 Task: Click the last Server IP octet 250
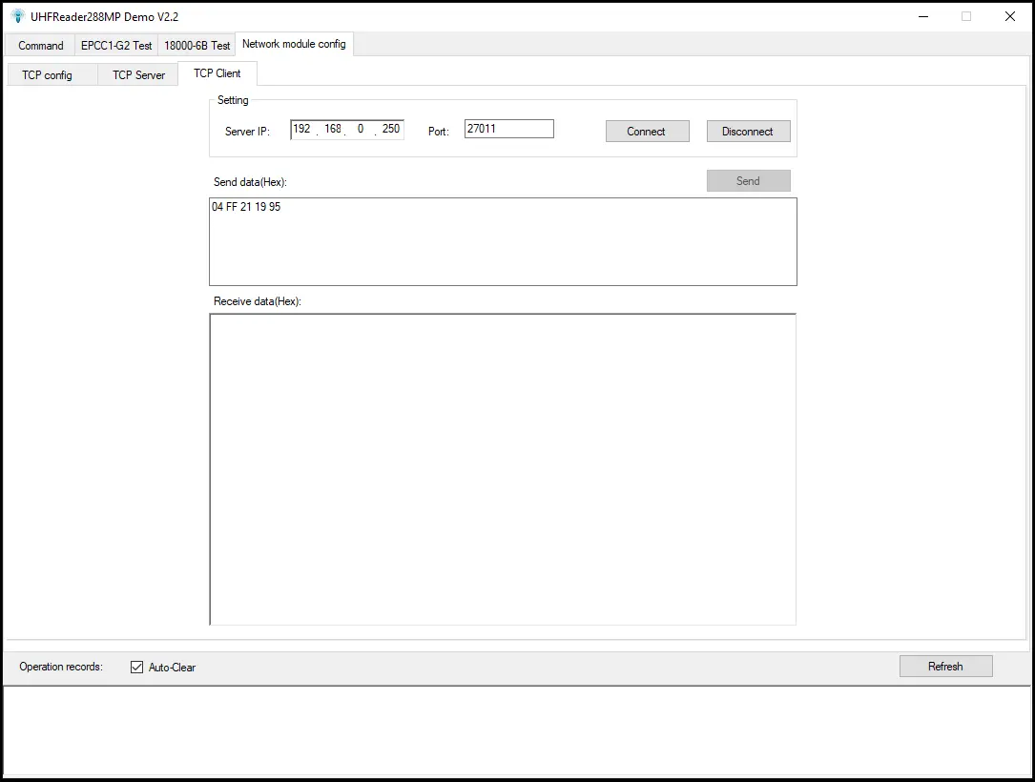coord(390,130)
